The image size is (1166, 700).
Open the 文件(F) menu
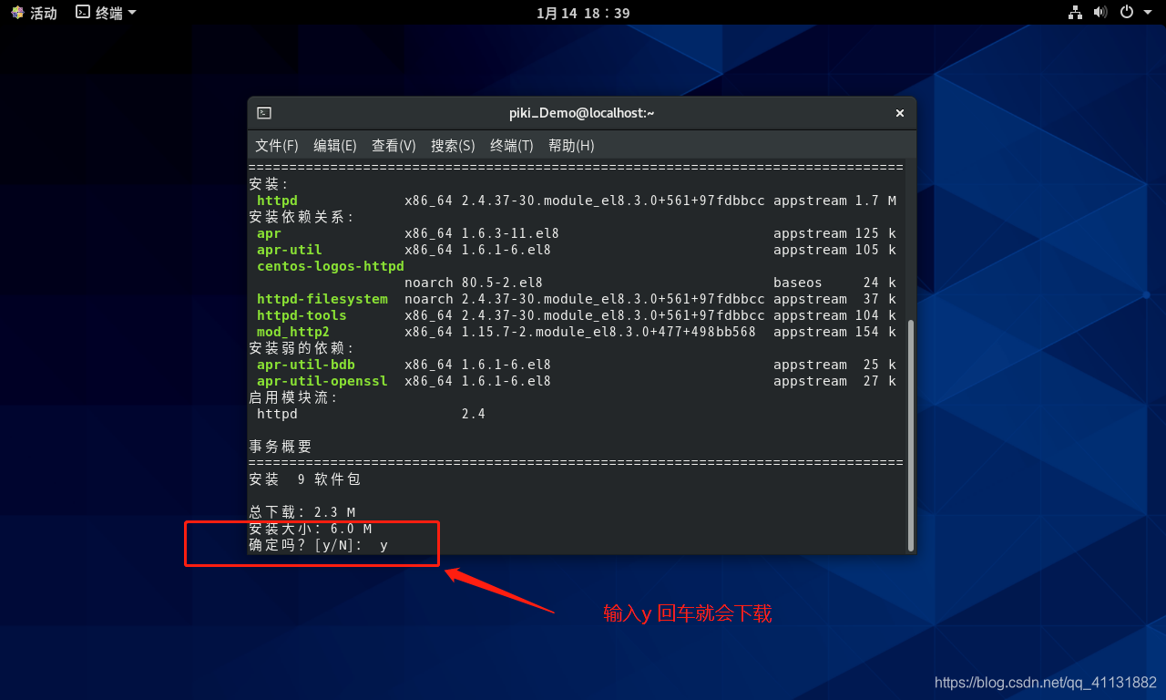coord(277,146)
